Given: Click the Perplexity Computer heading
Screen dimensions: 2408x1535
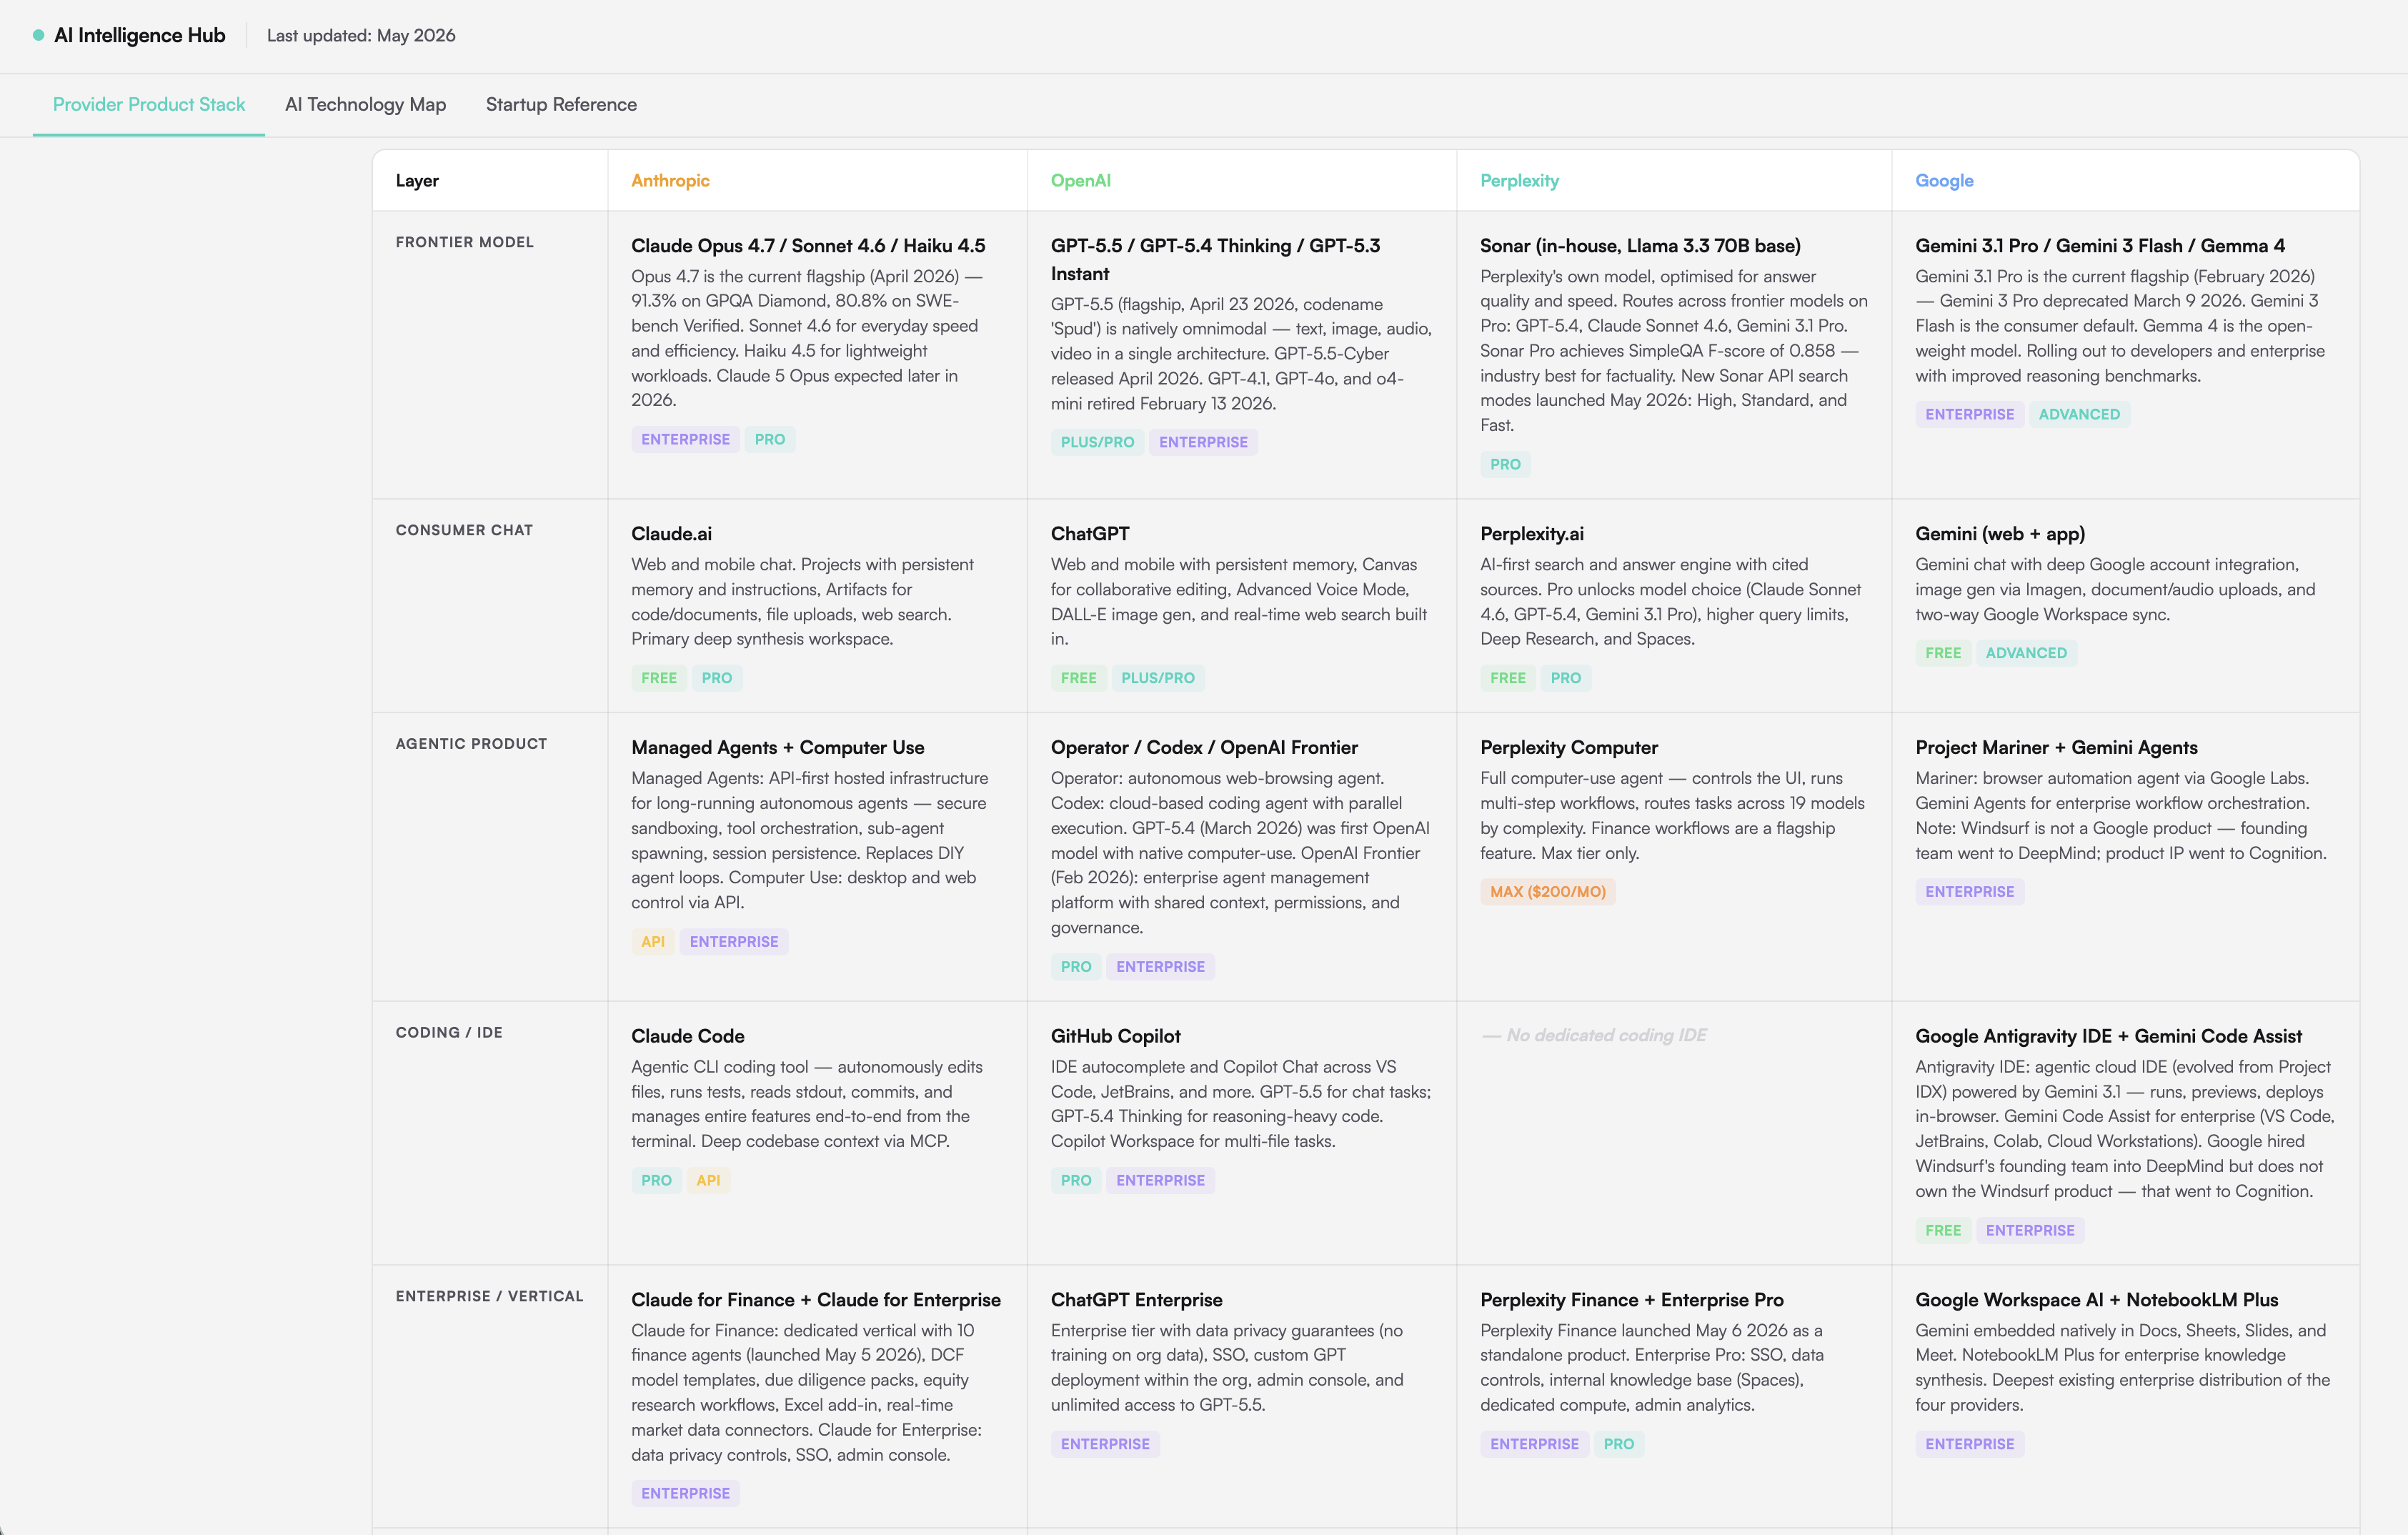Looking at the screenshot, I should [1568, 747].
